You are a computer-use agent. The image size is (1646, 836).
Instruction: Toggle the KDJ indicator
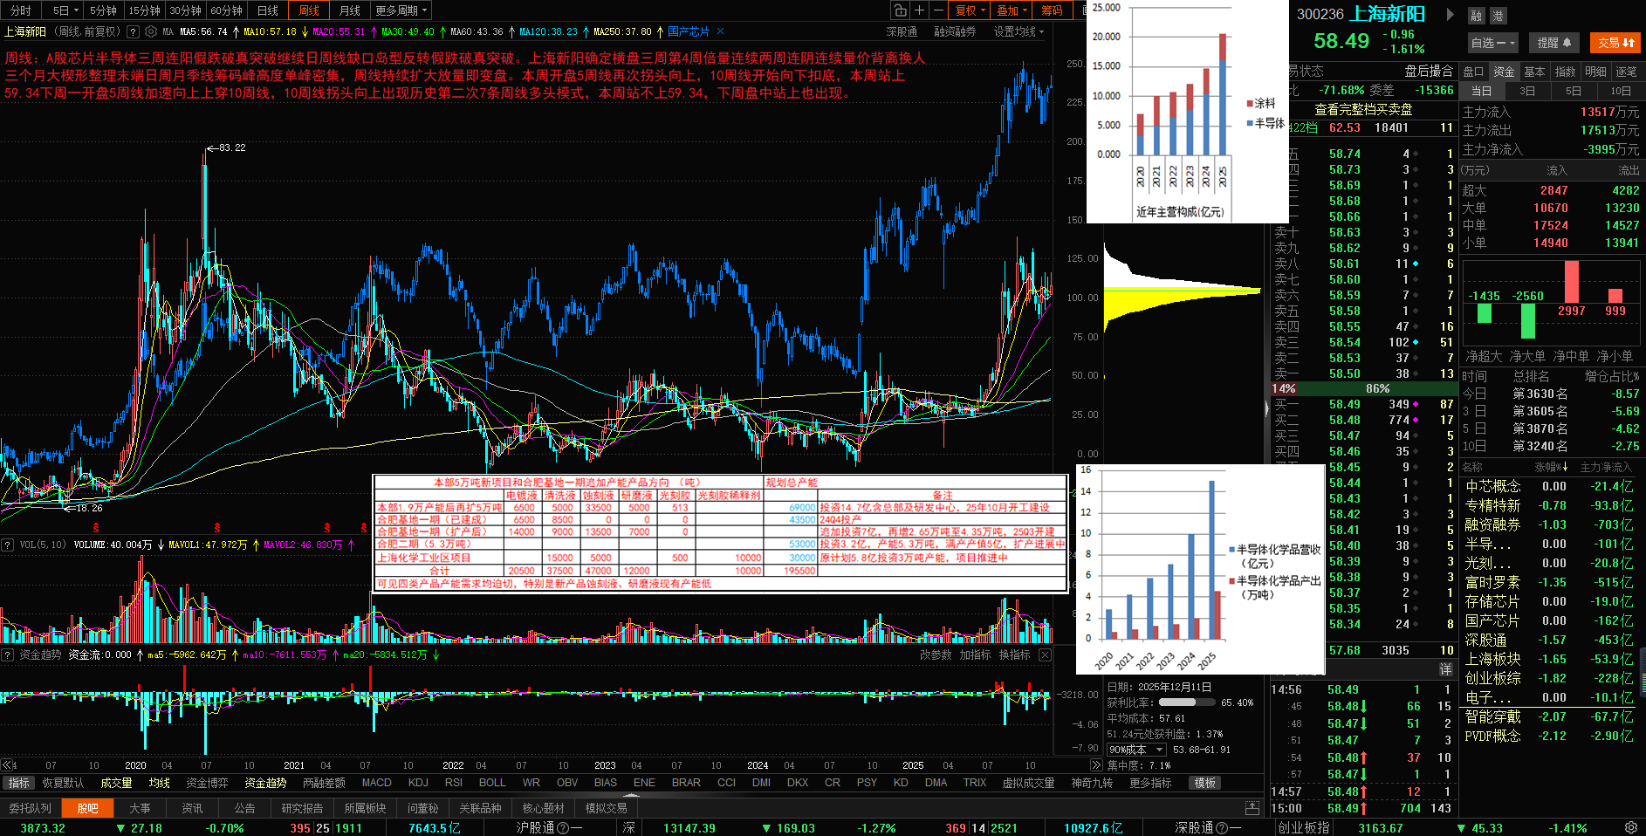tap(418, 783)
